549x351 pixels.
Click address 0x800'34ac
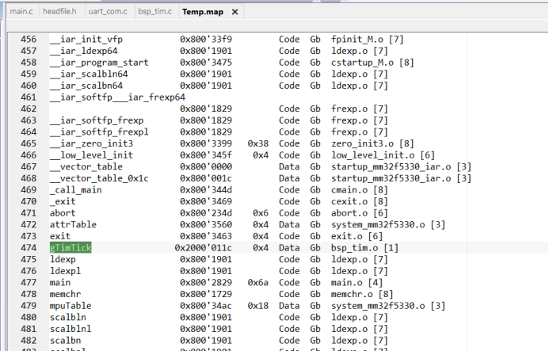[x=206, y=306]
